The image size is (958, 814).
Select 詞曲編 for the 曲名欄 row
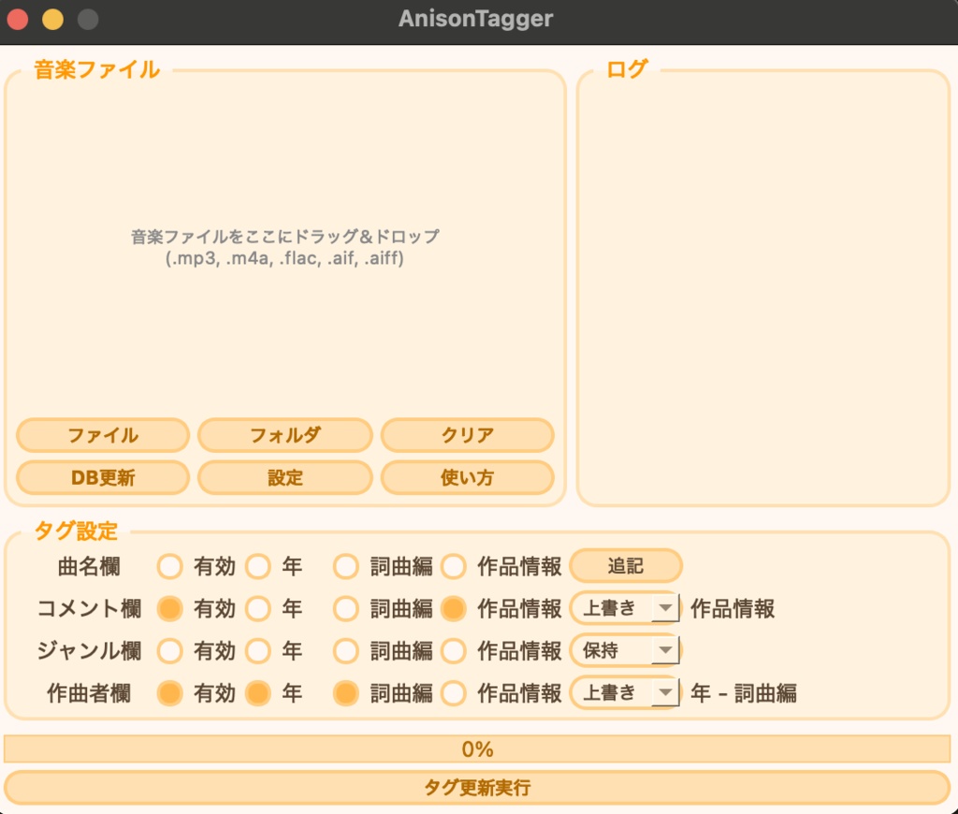point(345,565)
